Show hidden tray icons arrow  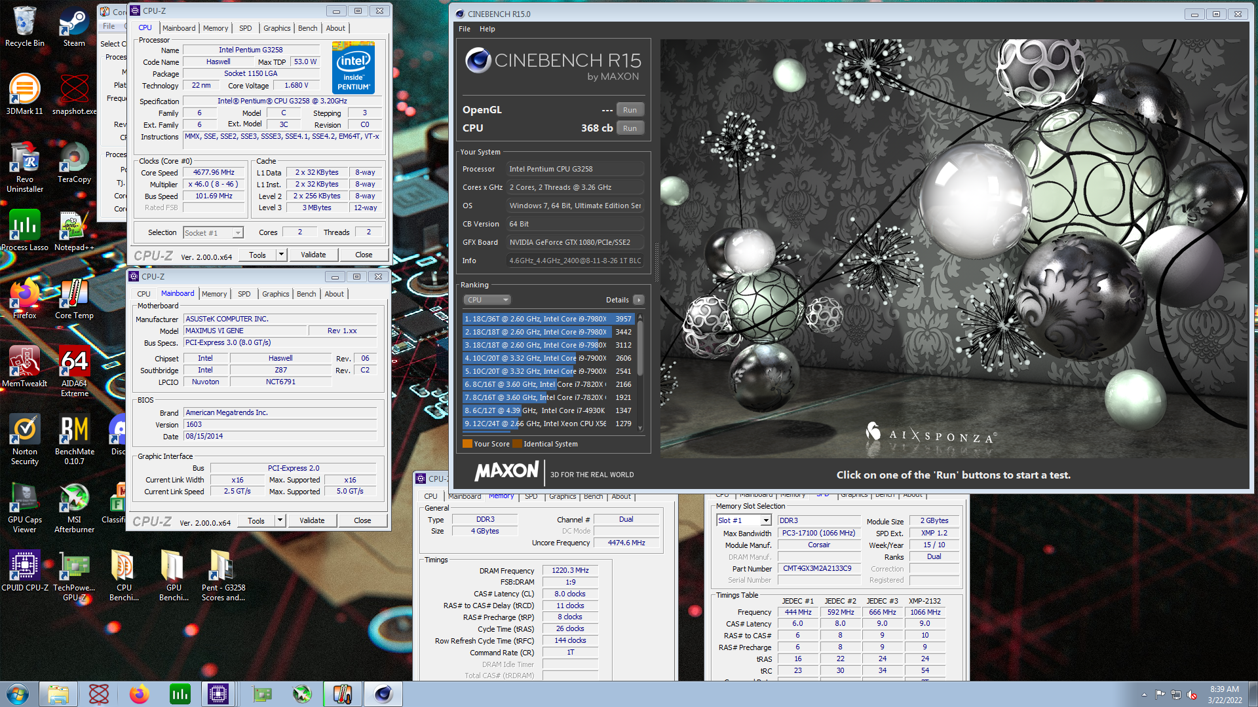point(1144,695)
